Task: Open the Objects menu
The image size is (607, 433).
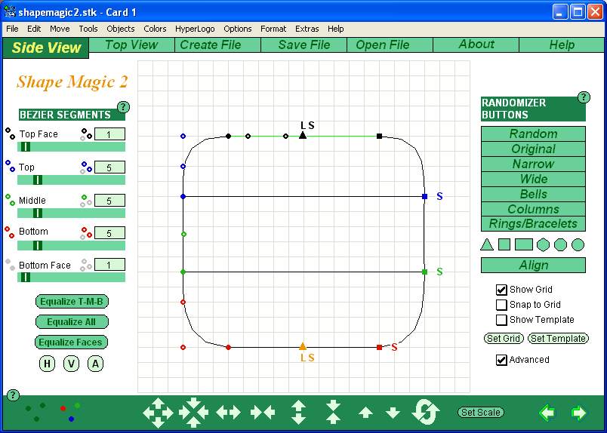Action: (x=121, y=29)
